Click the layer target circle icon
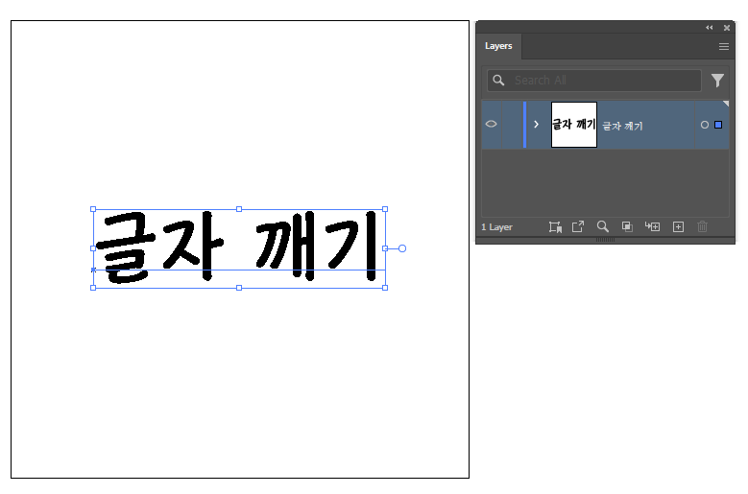Screen dimensions: 748x494 (x=705, y=125)
